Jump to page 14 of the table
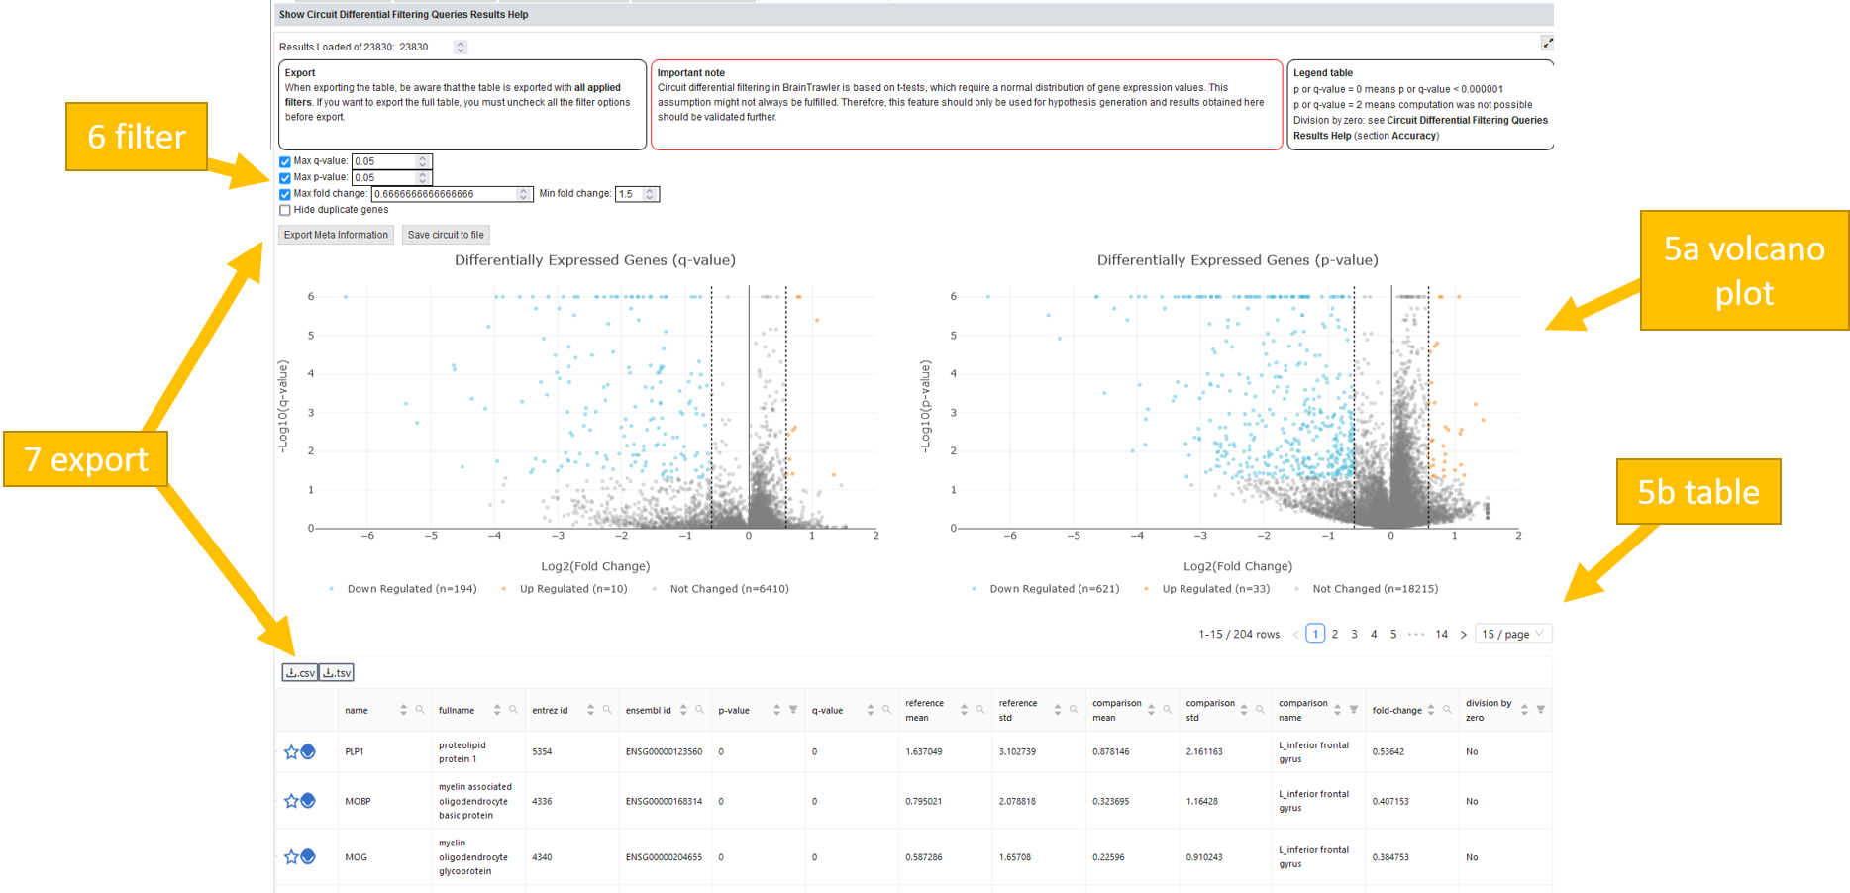 coord(1441,634)
